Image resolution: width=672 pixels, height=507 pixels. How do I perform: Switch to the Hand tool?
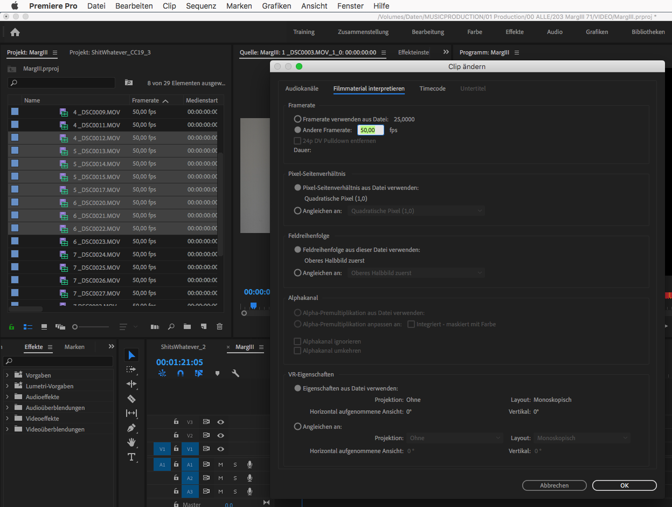click(x=131, y=442)
